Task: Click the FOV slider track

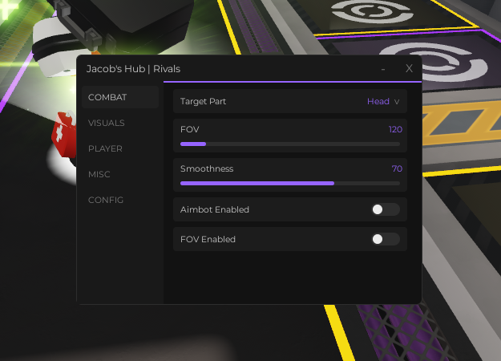Action: click(290, 144)
